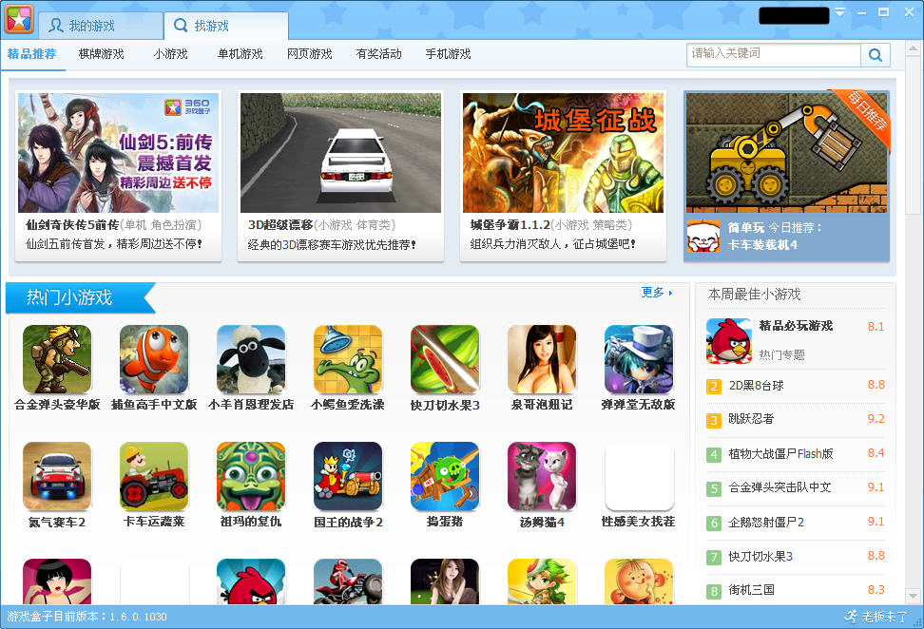Open 手机游戏 category
The image size is (924, 629).
[x=449, y=54]
